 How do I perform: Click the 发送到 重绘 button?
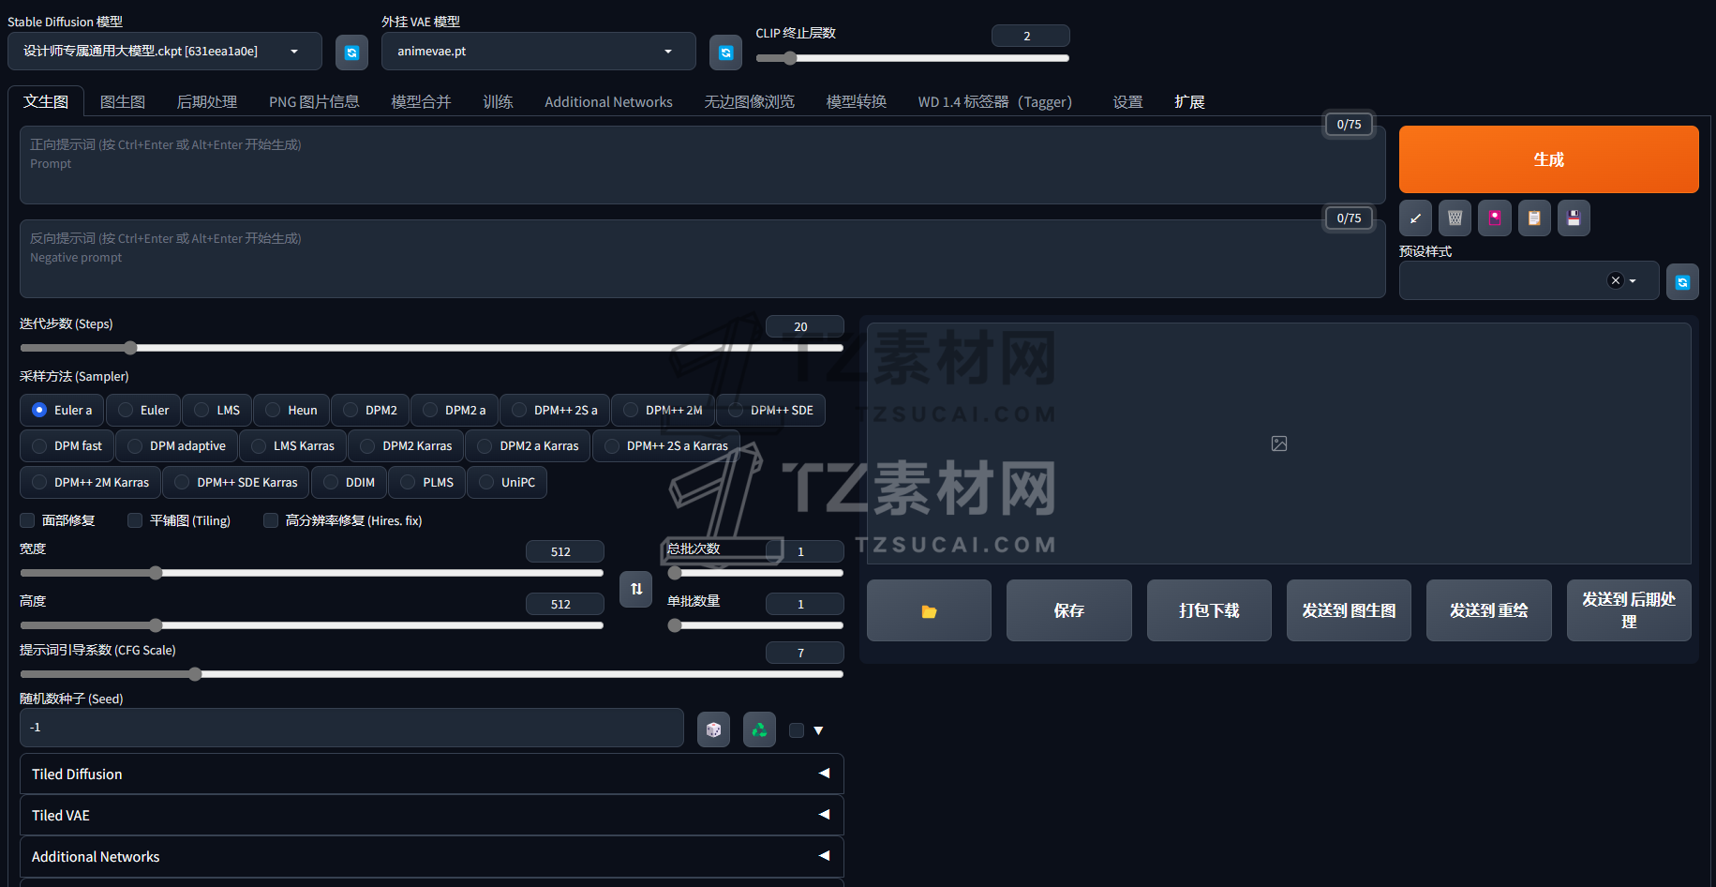tap(1489, 610)
